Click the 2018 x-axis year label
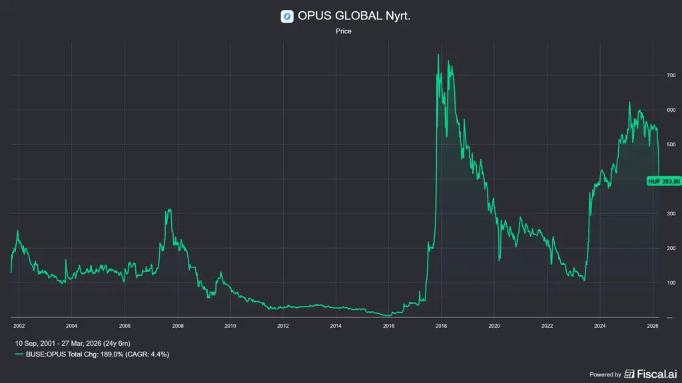 (x=441, y=326)
